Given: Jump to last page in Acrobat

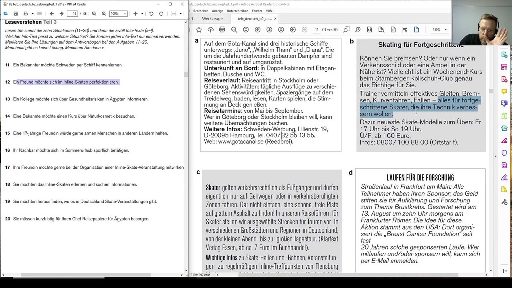Looking at the screenshot, I should point(281,30).
